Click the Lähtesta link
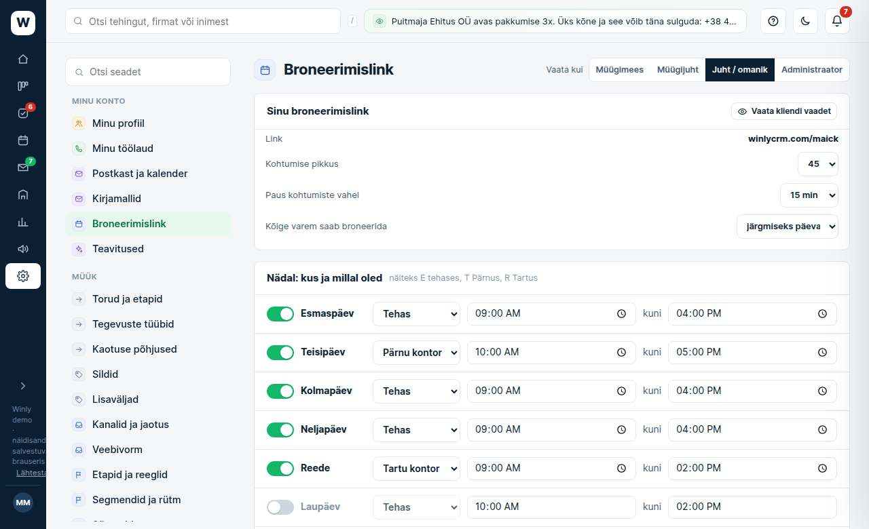 [31, 473]
